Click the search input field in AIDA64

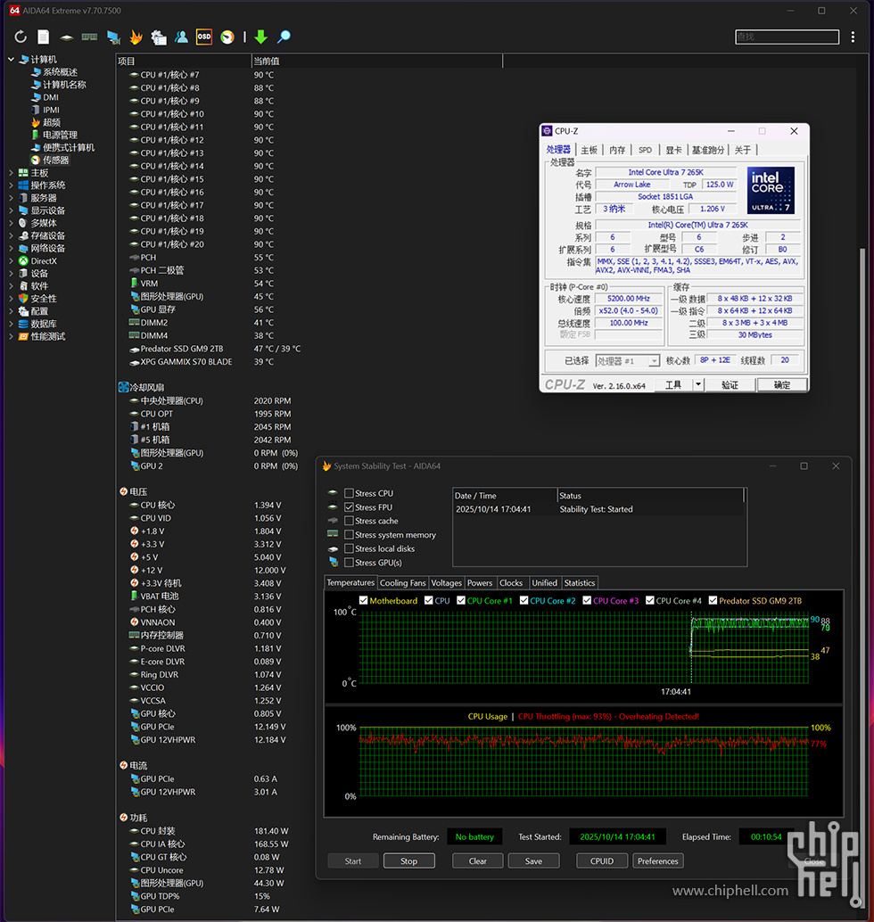pos(787,37)
